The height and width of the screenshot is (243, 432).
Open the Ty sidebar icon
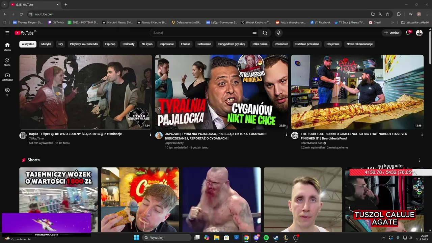tap(7, 92)
